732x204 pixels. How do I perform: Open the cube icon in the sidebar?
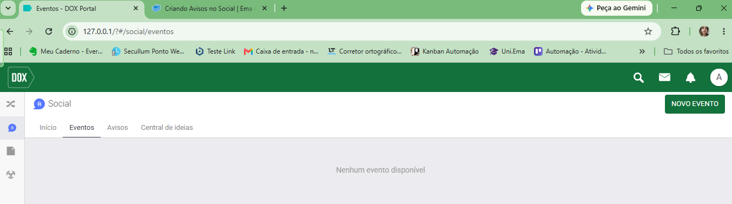[11, 175]
